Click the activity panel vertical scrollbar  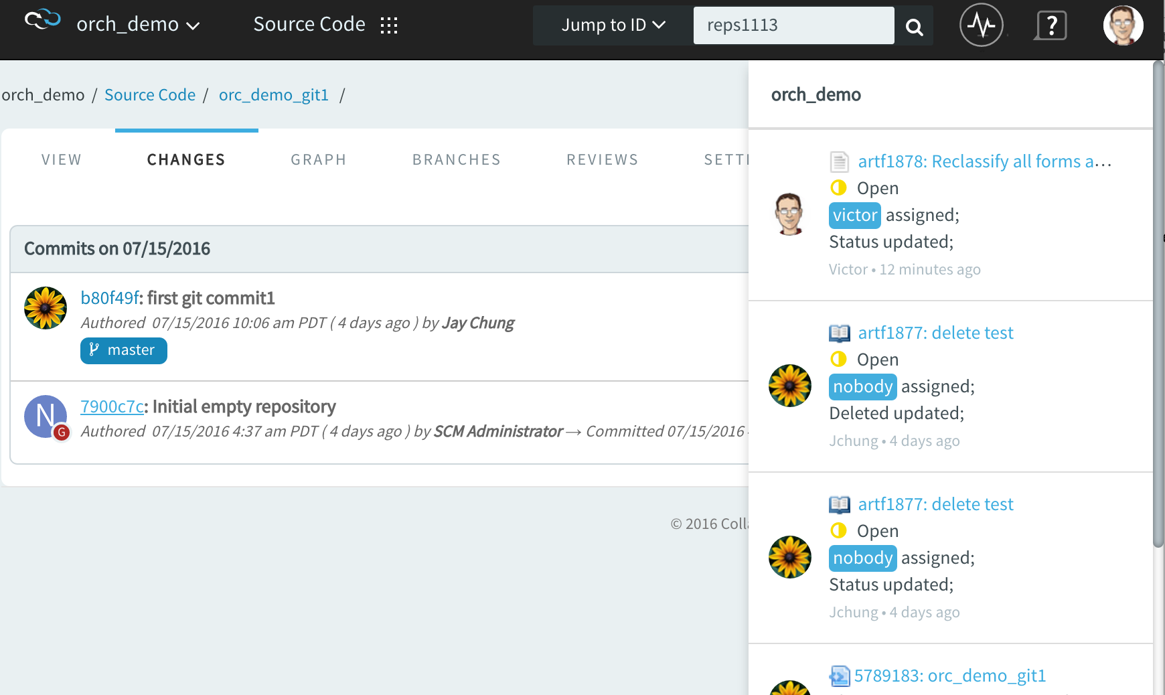pyautogui.click(x=1158, y=305)
